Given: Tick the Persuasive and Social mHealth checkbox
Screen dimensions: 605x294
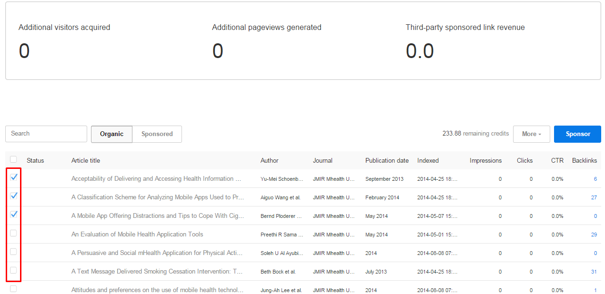Looking at the screenshot, I should (13, 252).
